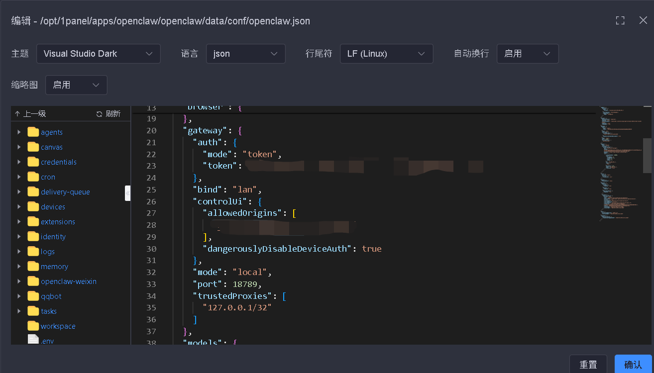Expand the qqbot folder tree arrow
This screenshot has width=654, height=373.
20,296
